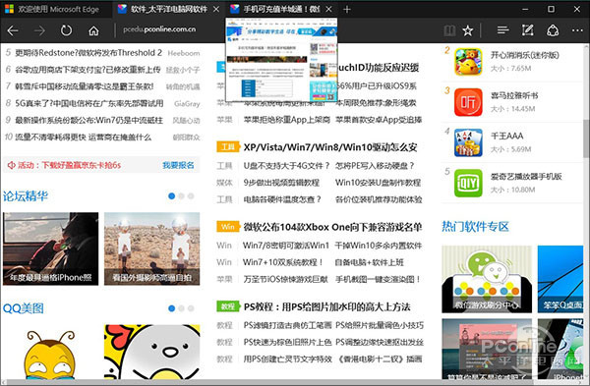590x386 pixels.
Task: Open article 9步做出视频剪辑教程
Action: pyautogui.click(x=281, y=183)
